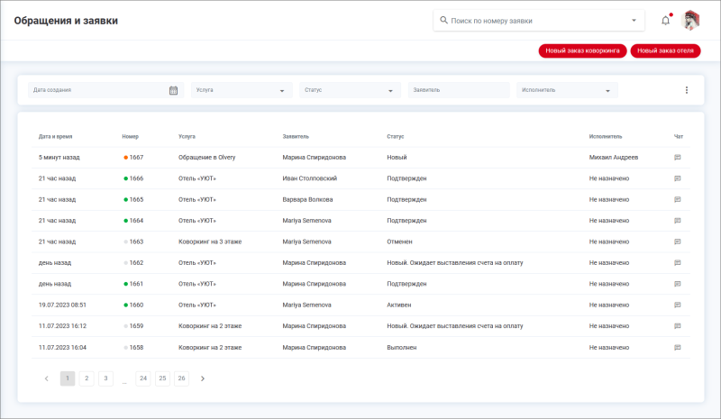Screen dimensions: 721x419
Task: Click the Обращения и заявки page title
Action: [x=66, y=21]
